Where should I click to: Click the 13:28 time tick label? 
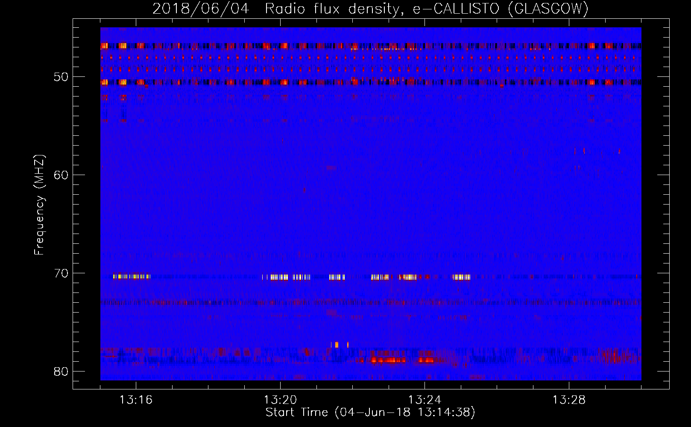(569, 400)
